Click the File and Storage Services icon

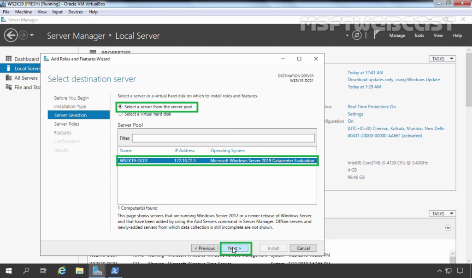pyautogui.click(x=8, y=87)
